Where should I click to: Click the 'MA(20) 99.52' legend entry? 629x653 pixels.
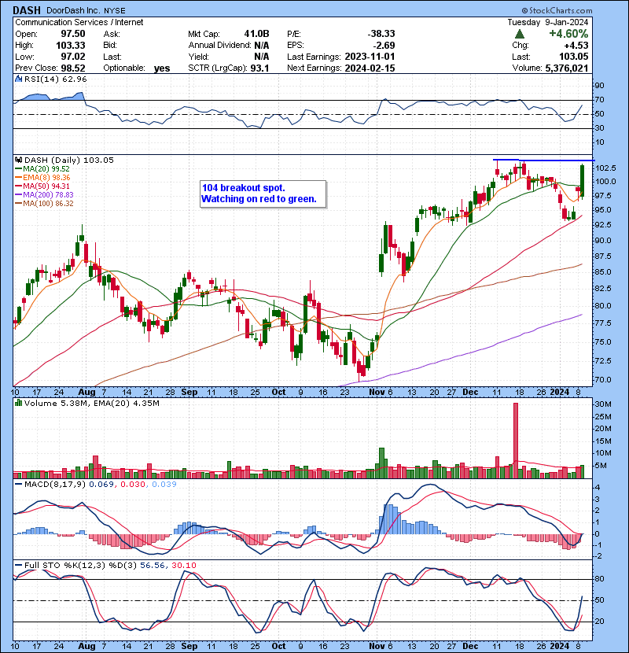click(46, 168)
